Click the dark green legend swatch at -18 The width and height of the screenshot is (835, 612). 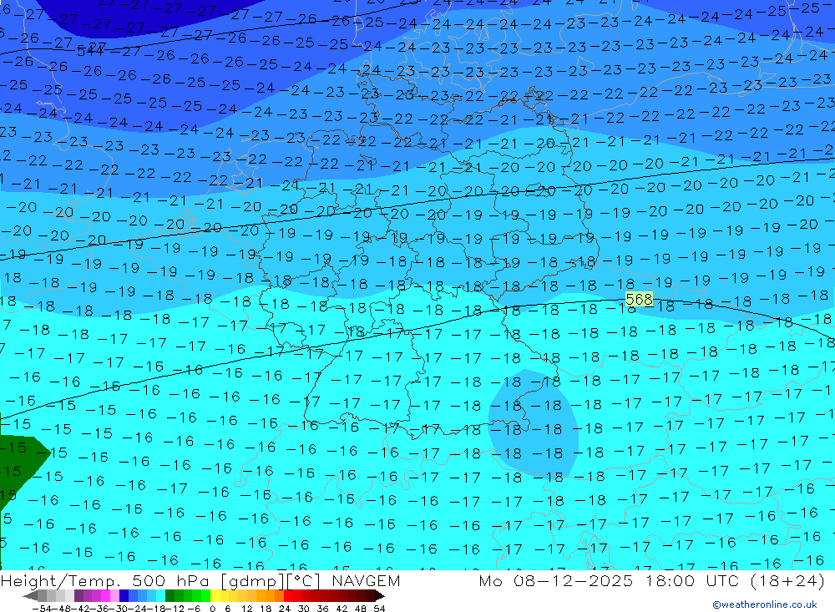pos(170,595)
